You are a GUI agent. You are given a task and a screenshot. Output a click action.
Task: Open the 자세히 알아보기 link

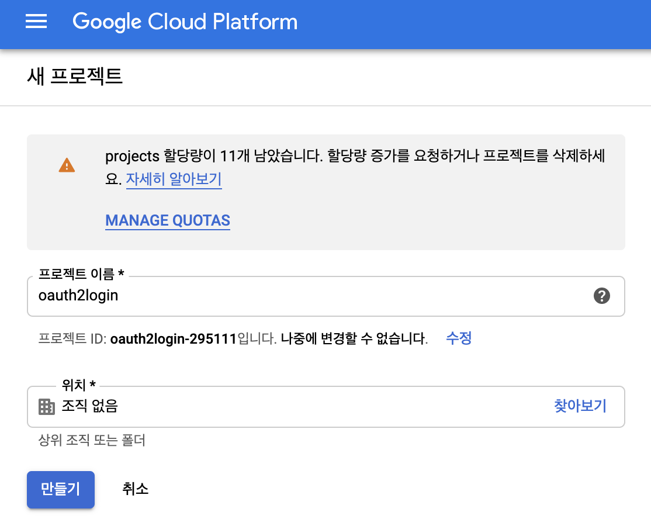(x=174, y=179)
